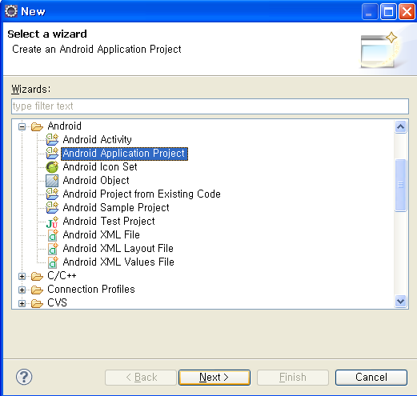Image resolution: width=417 pixels, height=396 pixels.
Task: Click the wizard list scroll up arrow
Action: click(x=400, y=127)
